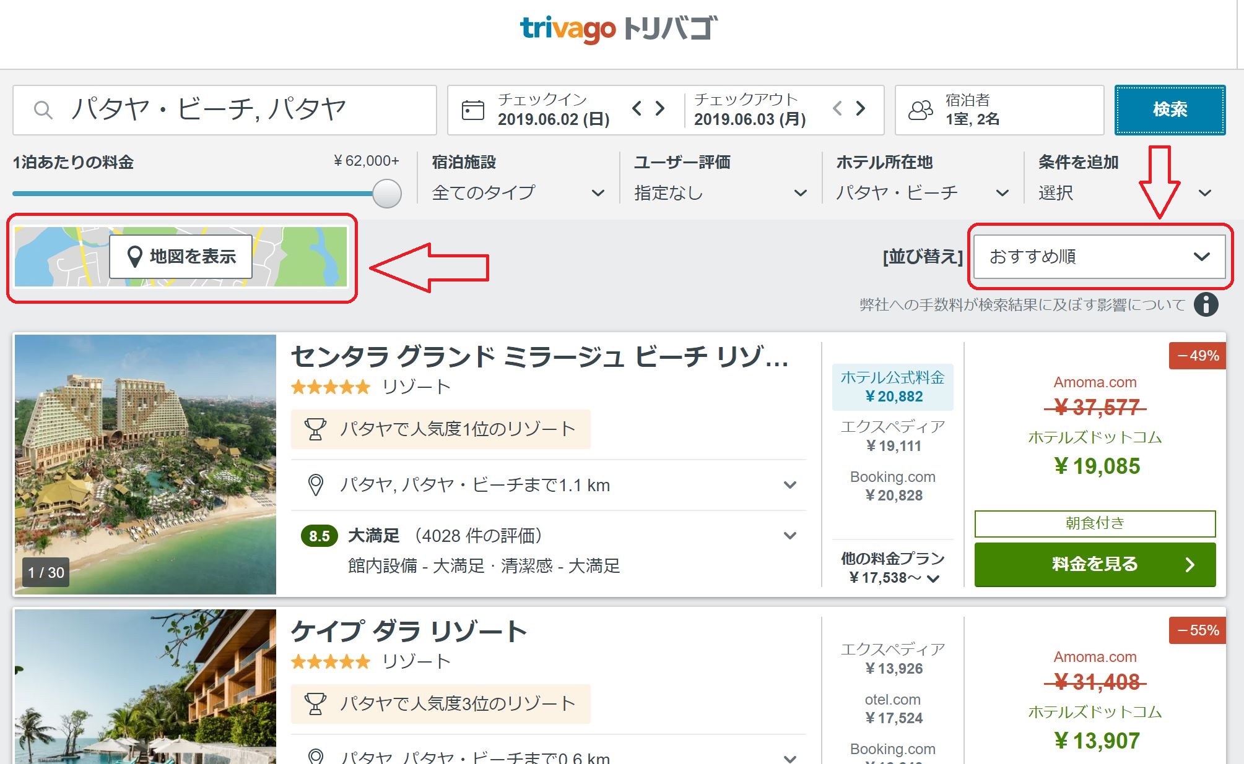Click the calendar icon beside チェックイン

point(472,110)
